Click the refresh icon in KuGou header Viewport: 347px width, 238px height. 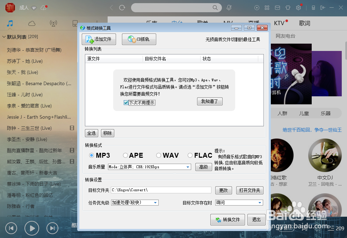pyautogui.click(x=122, y=8)
